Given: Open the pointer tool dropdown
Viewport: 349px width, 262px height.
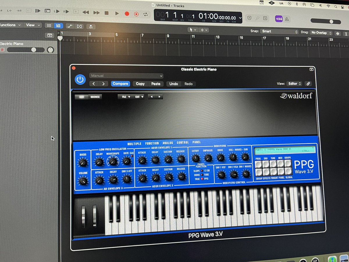Looking at the screenshot, I should 193,30.
